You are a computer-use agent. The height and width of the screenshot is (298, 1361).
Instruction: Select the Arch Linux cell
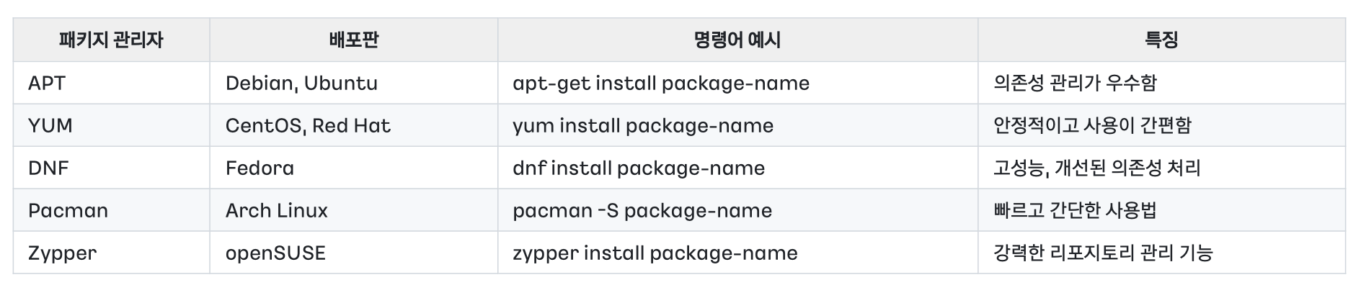(x=276, y=211)
